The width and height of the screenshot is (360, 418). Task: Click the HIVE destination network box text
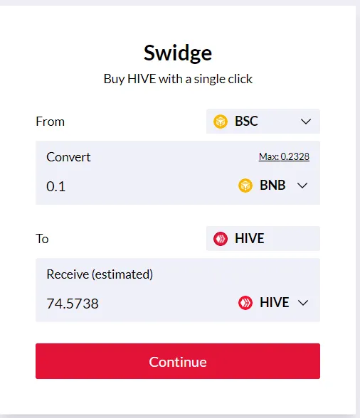tap(249, 238)
